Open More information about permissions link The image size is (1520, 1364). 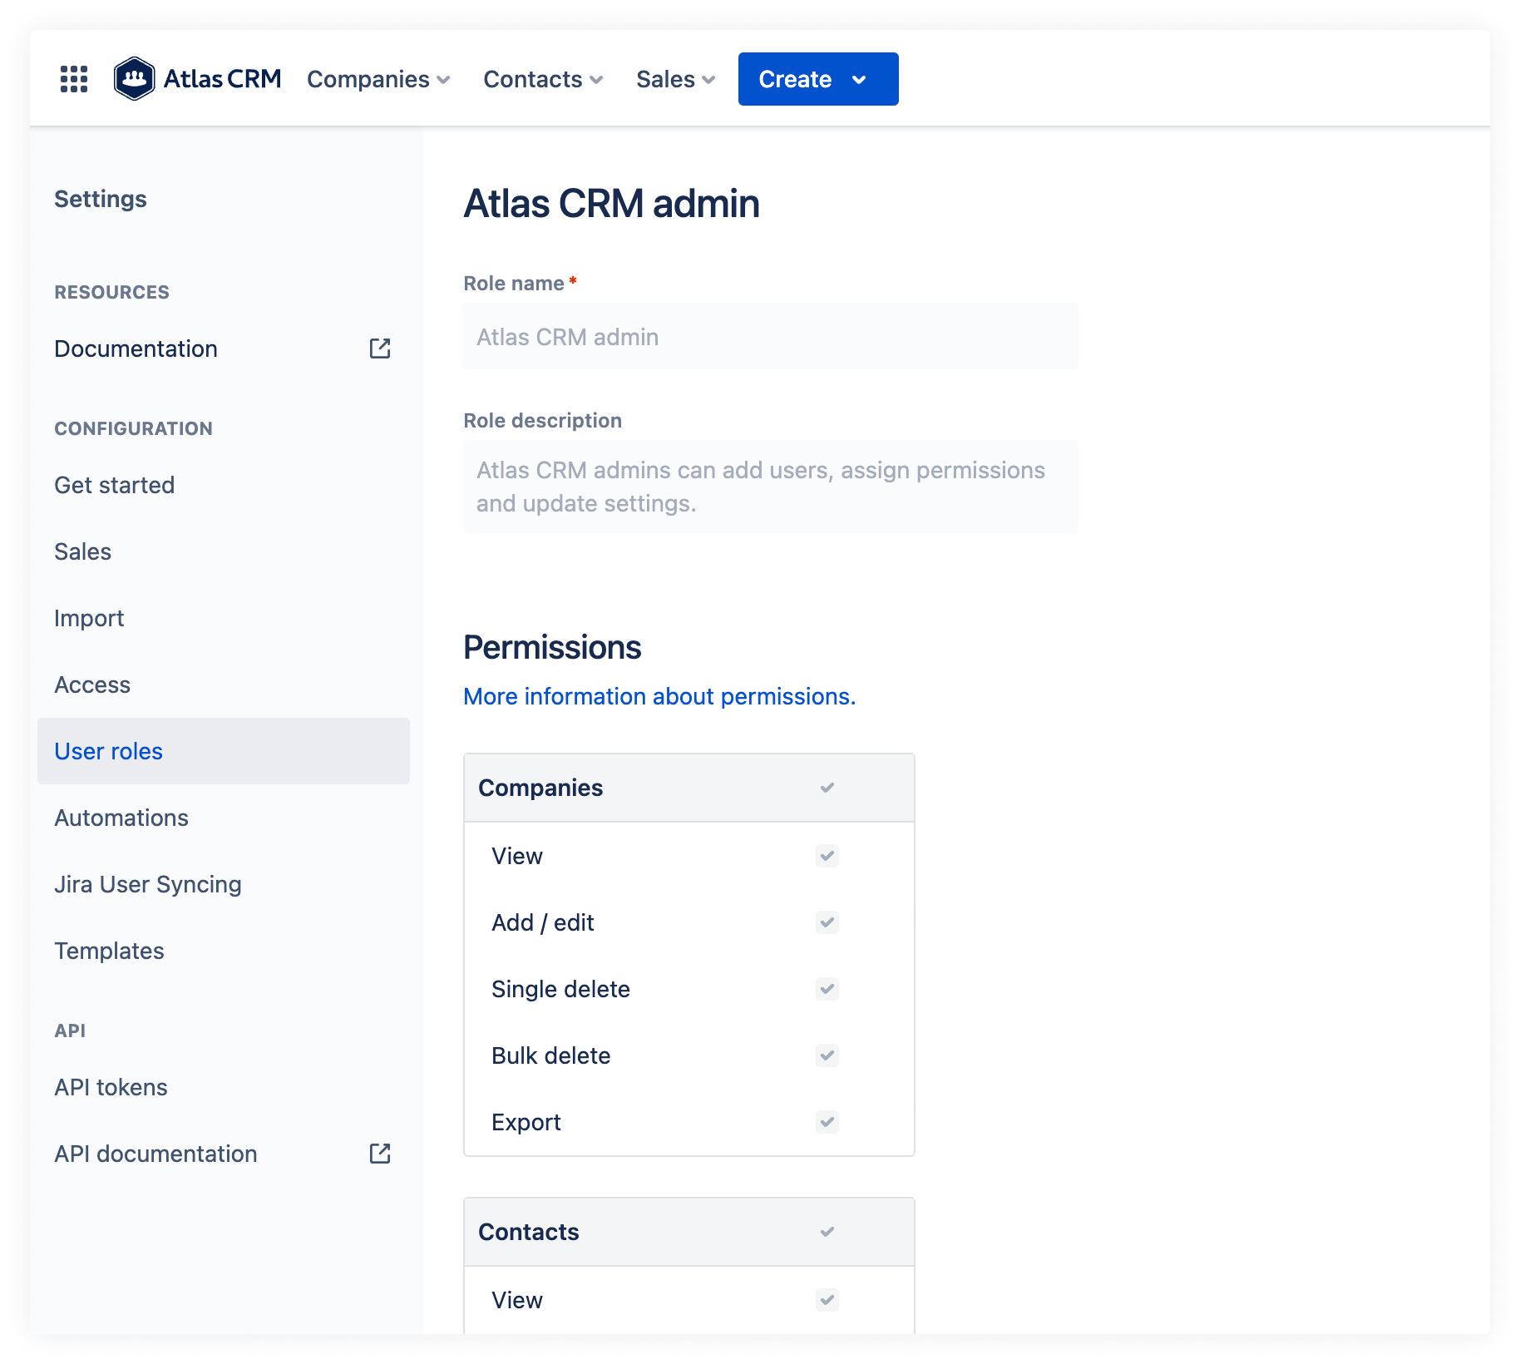click(x=659, y=696)
